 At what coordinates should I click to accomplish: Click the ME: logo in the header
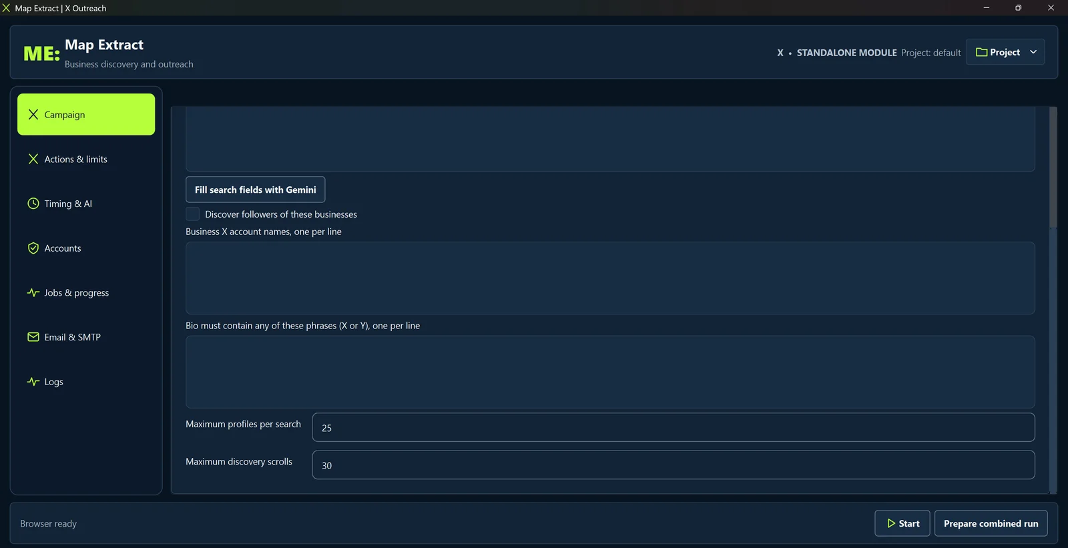(41, 53)
